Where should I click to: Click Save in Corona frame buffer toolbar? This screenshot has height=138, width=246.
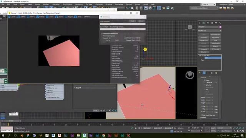pyautogui.click(x=12, y=17)
